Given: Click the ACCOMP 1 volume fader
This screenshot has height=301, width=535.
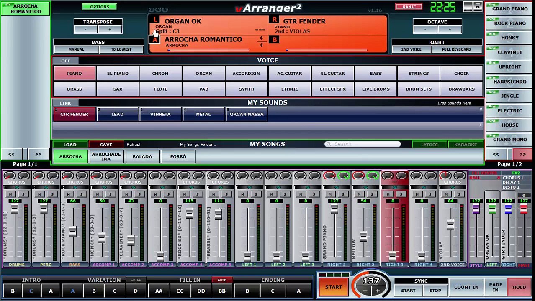Looking at the screenshot, I should click(102, 239).
